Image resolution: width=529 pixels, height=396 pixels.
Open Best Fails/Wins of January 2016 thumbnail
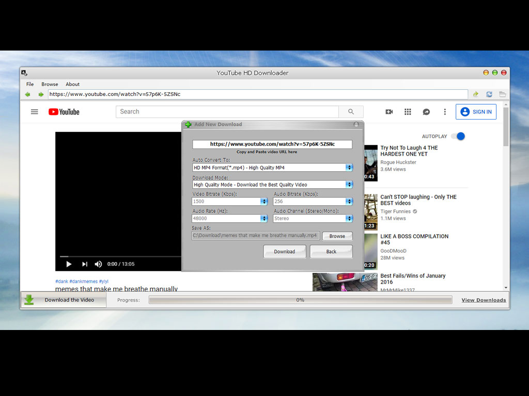tap(345, 282)
